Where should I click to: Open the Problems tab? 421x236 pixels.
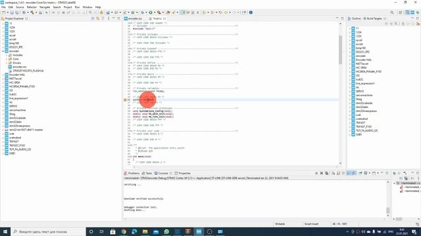(132, 173)
